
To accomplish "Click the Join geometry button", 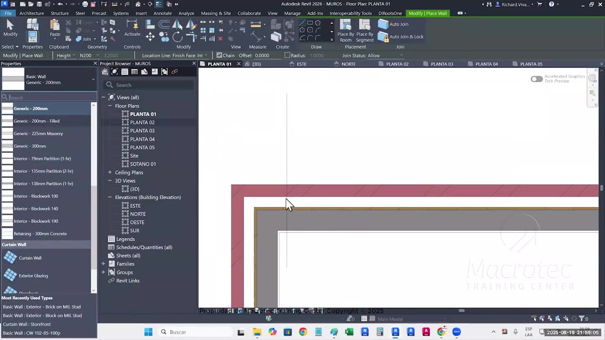I will pos(83,39).
